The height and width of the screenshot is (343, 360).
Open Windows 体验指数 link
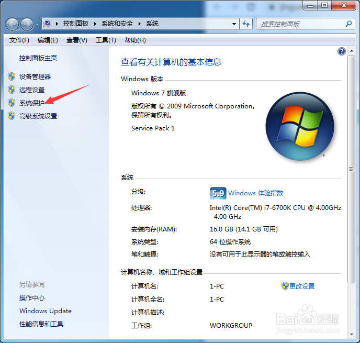256,193
